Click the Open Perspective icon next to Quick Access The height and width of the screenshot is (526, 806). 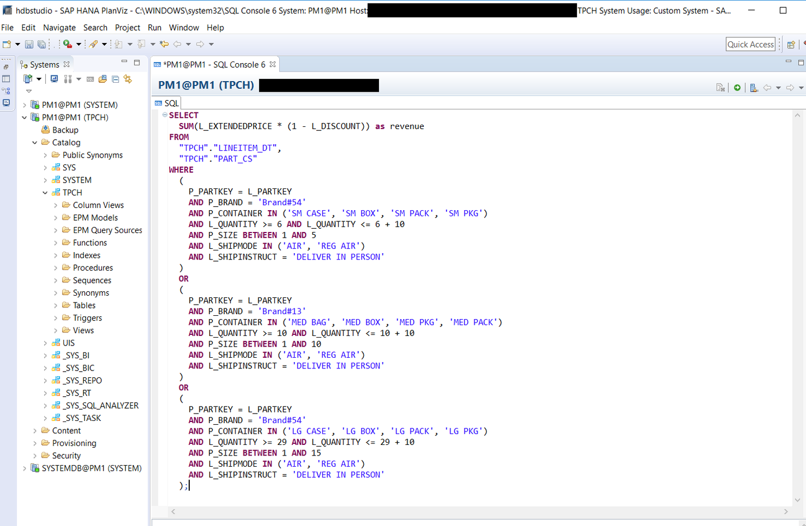click(x=791, y=45)
